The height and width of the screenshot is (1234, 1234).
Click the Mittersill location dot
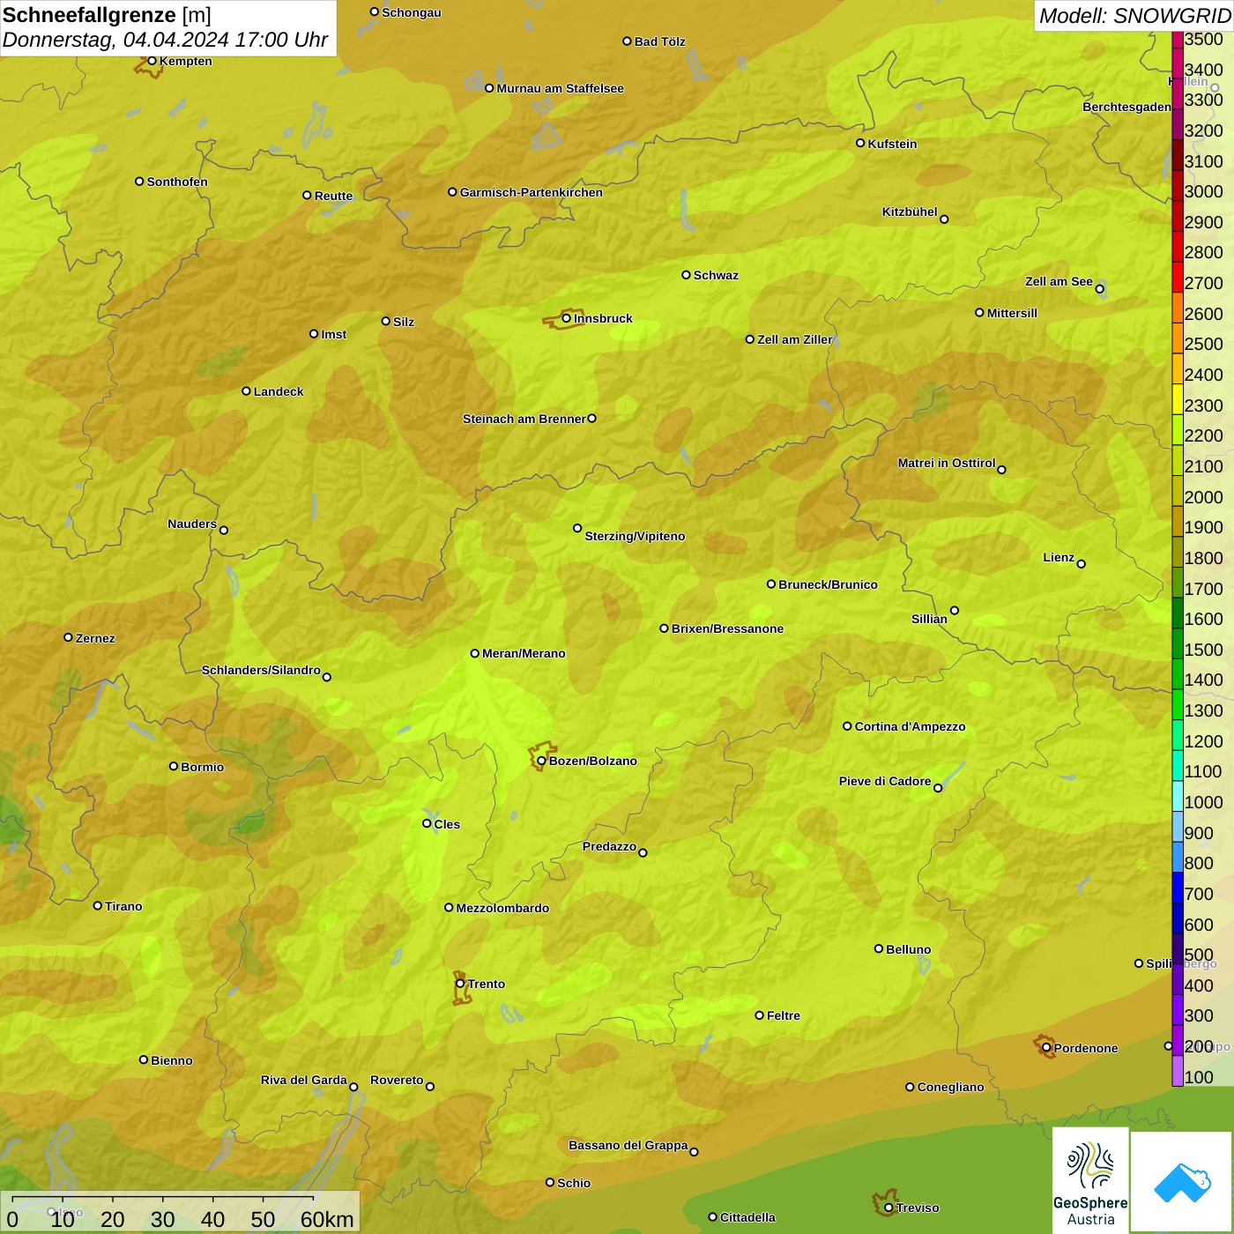[x=979, y=312]
